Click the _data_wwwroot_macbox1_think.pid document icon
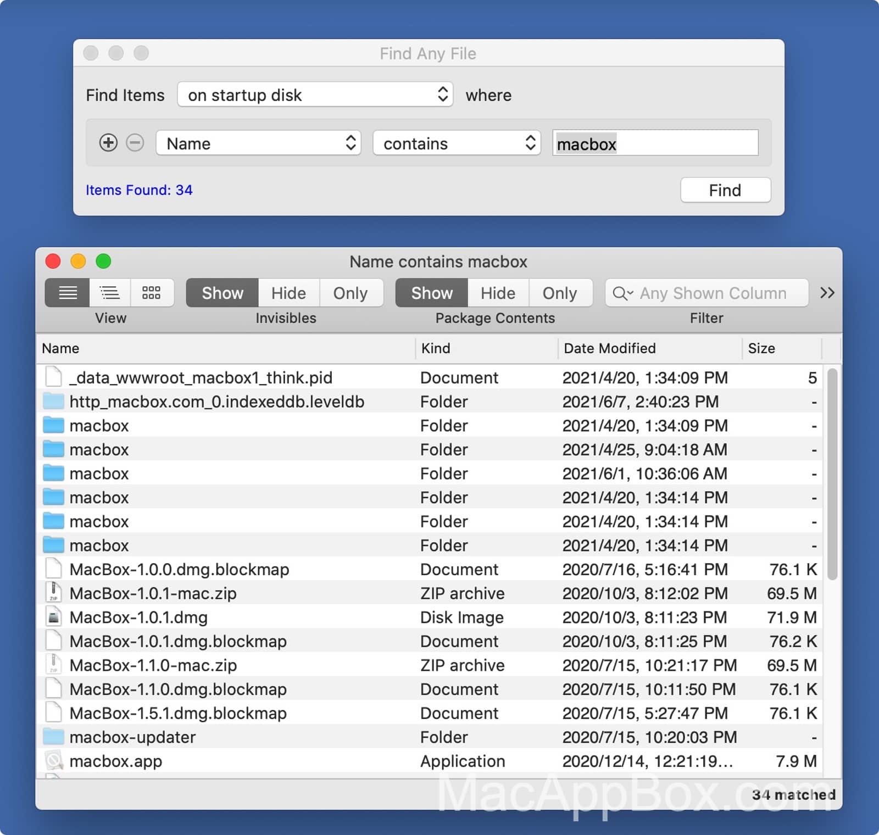879x835 pixels. point(53,377)
